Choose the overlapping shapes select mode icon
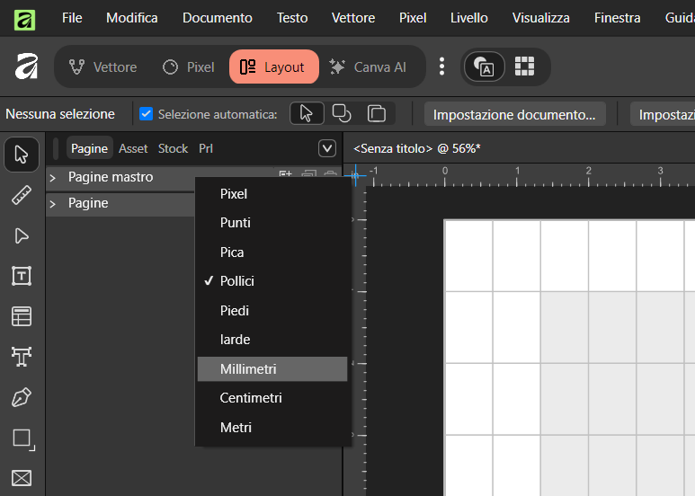The image size is (695, 496). pos(342,113)
